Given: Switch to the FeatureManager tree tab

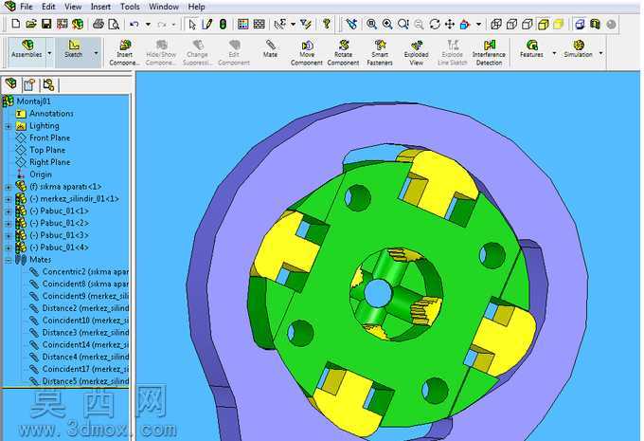Looking at the screenshot, I should pyautogui.click(x=10, y=84).
